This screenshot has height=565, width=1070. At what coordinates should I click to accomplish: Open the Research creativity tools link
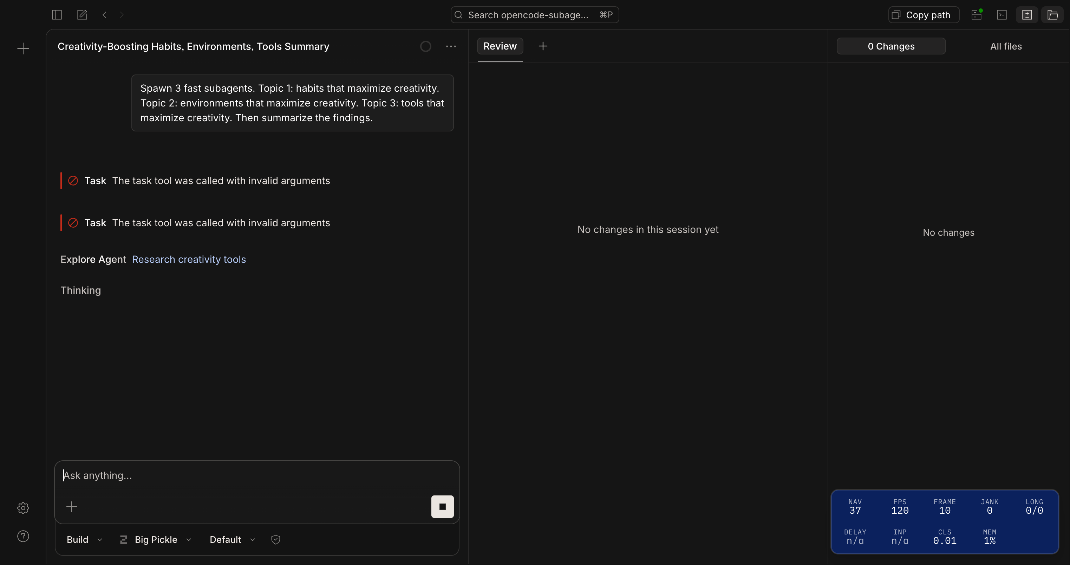pos(189,259)
